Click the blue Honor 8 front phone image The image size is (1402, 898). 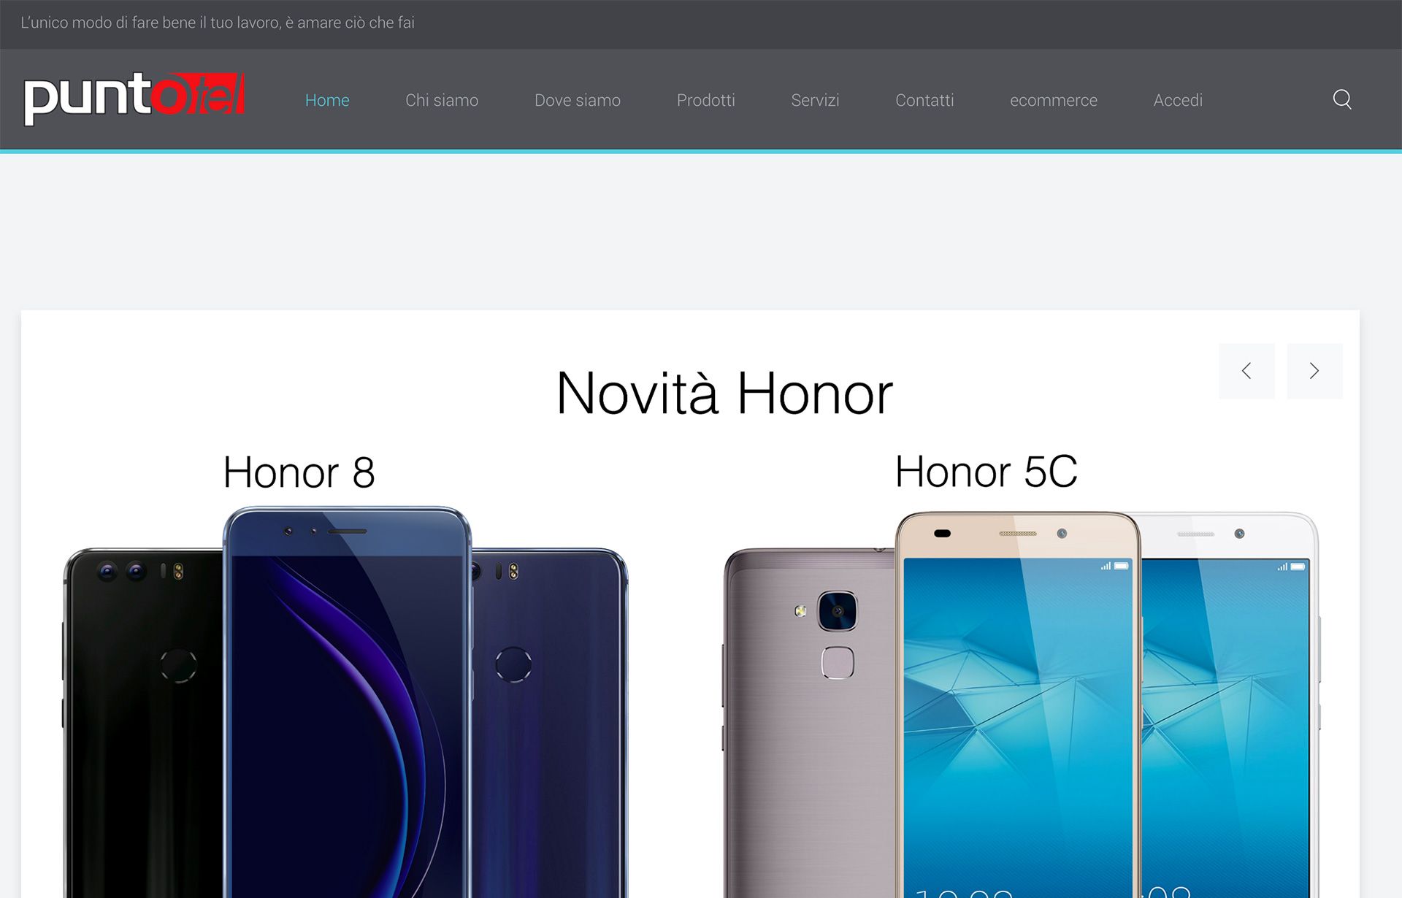click(348, 702)
